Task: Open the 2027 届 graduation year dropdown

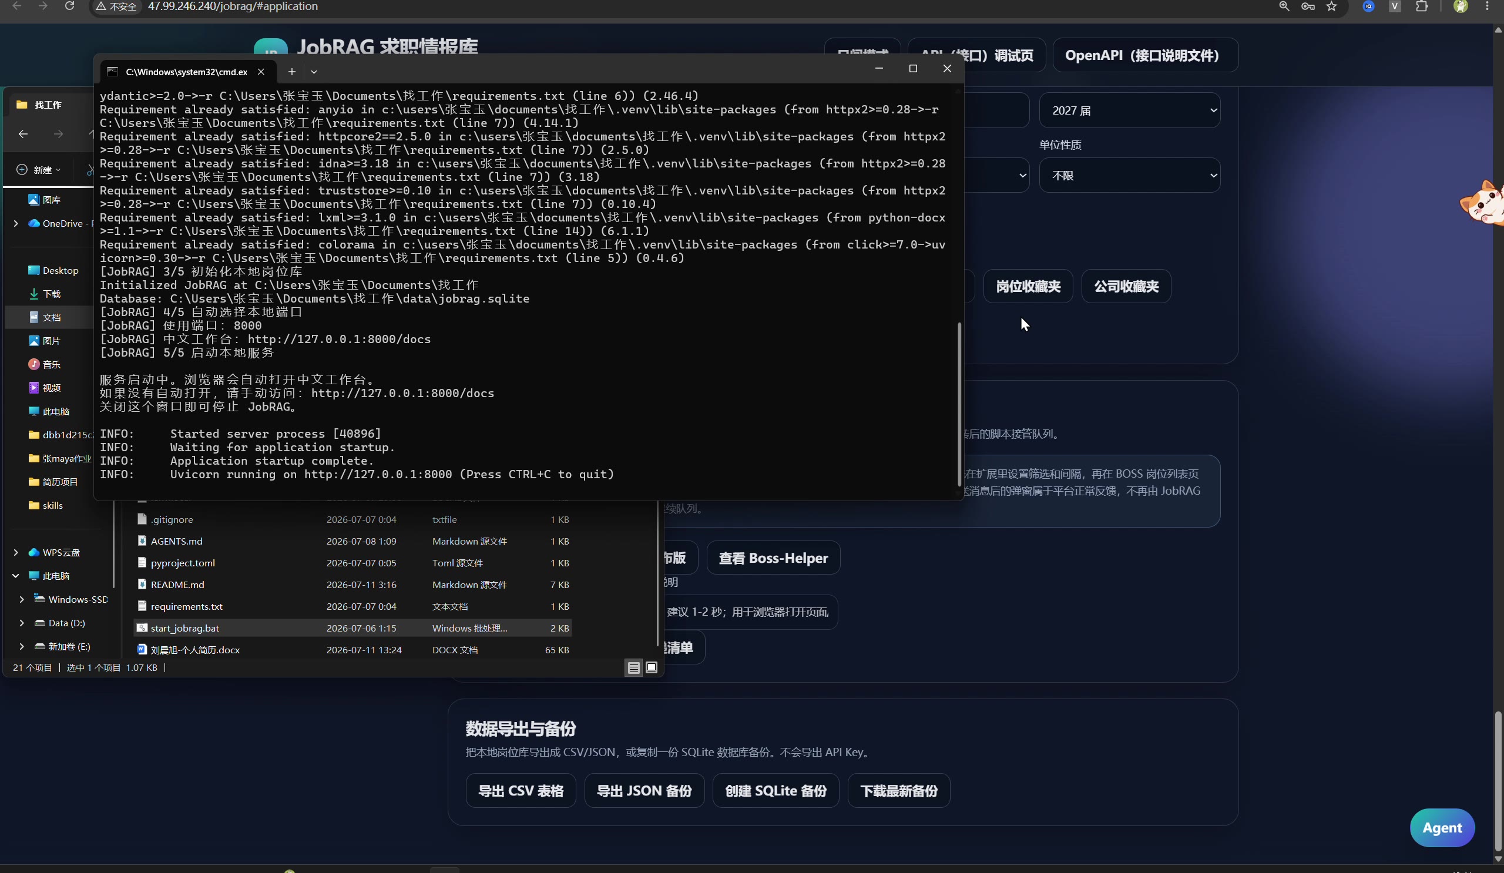Action: 1129,110
